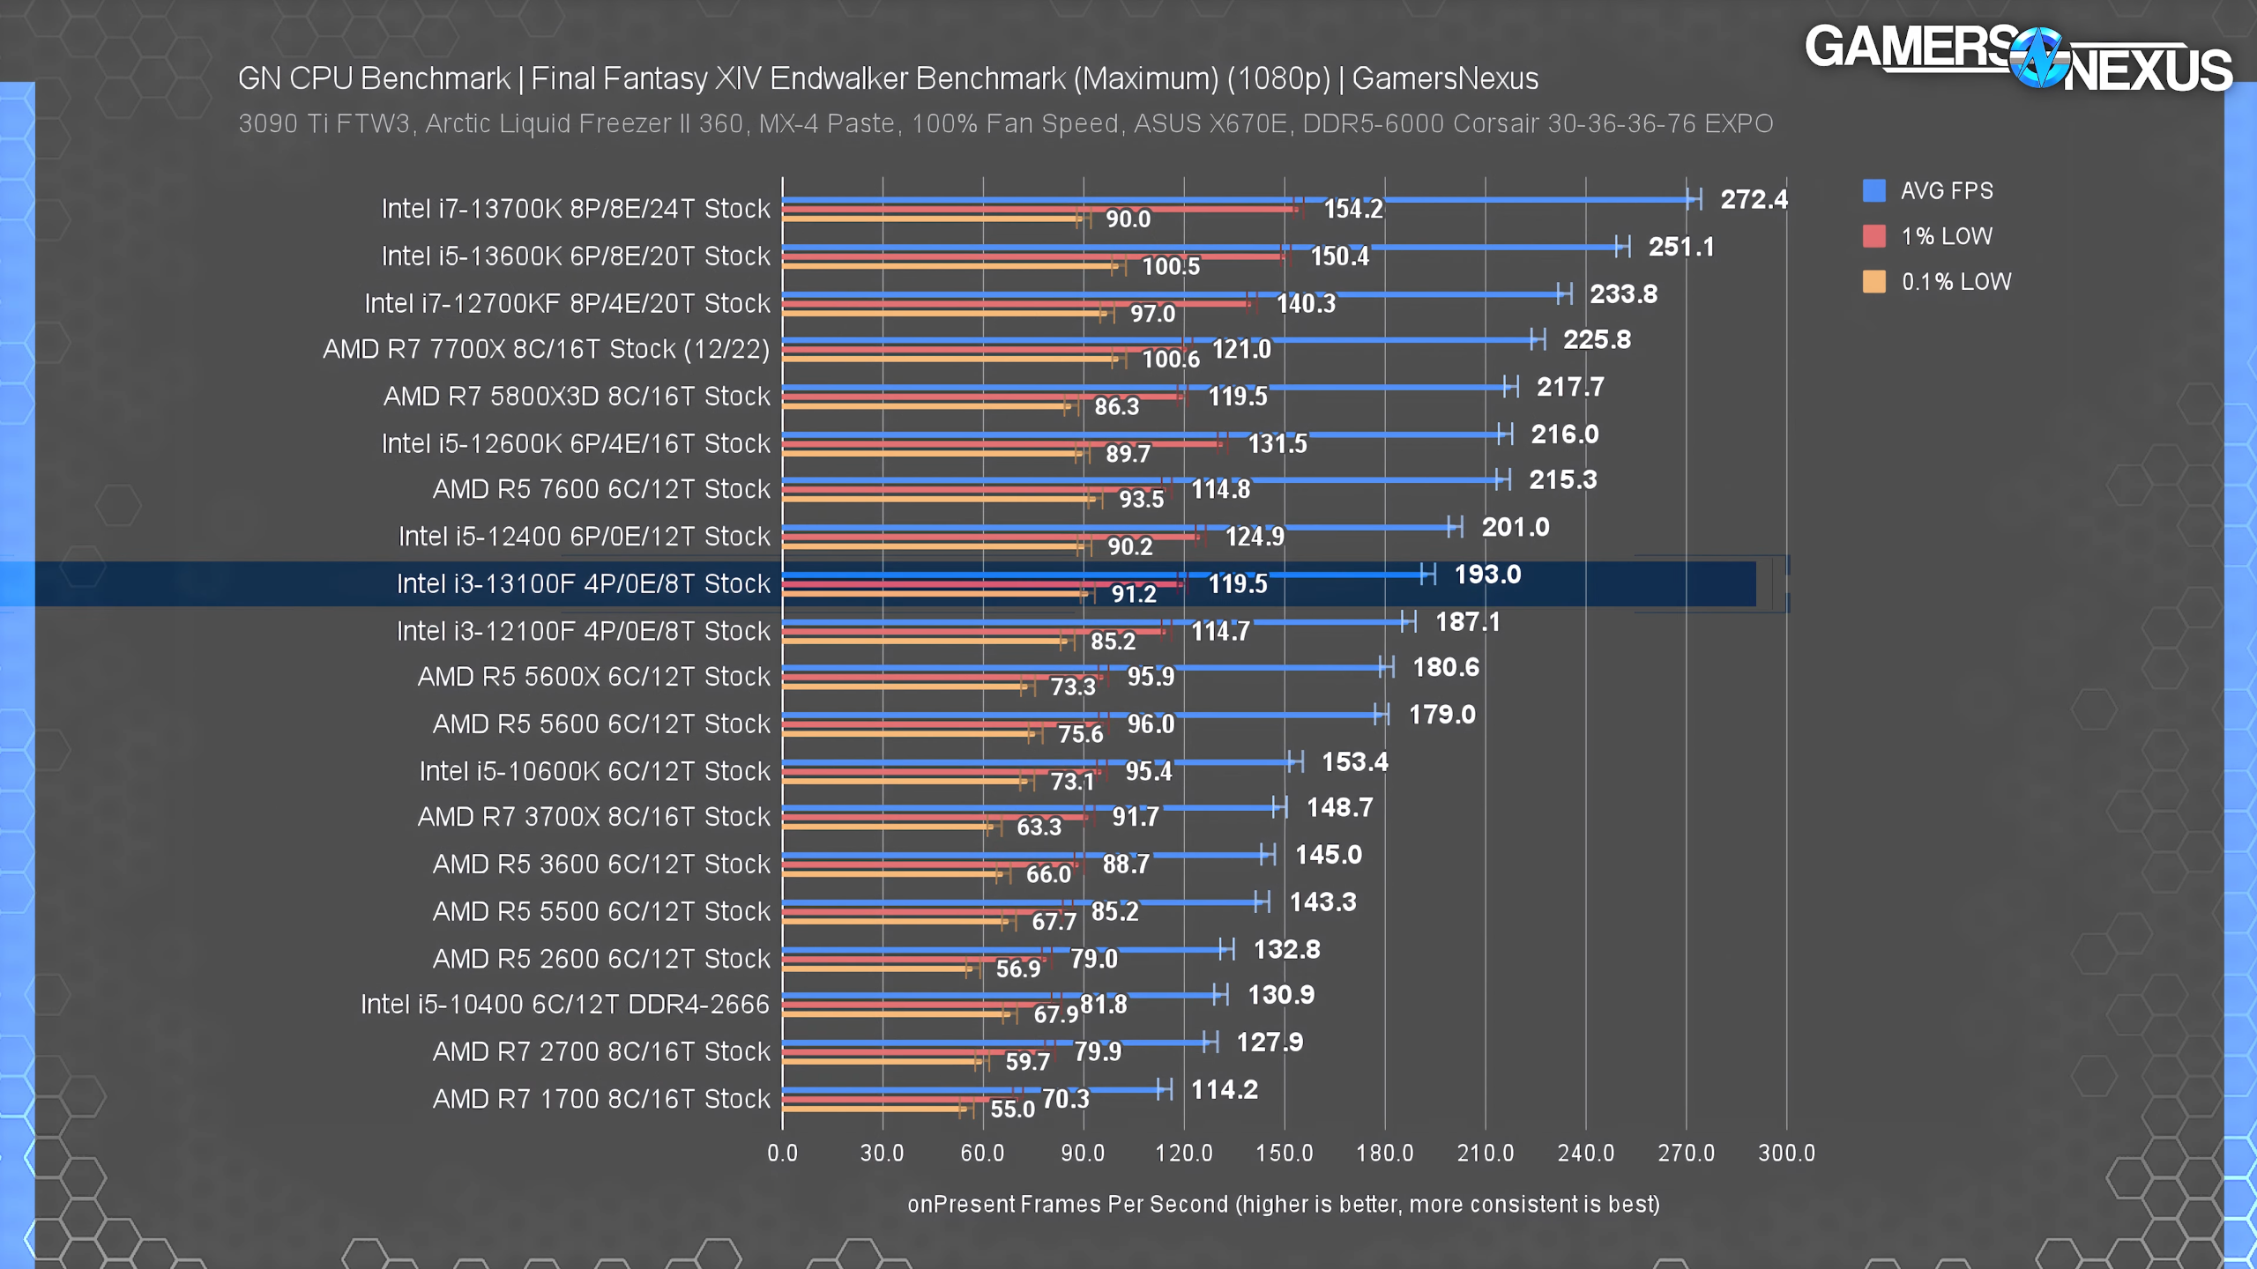Click the 100.6 0.1% low value

click(x=1171, y=360)
